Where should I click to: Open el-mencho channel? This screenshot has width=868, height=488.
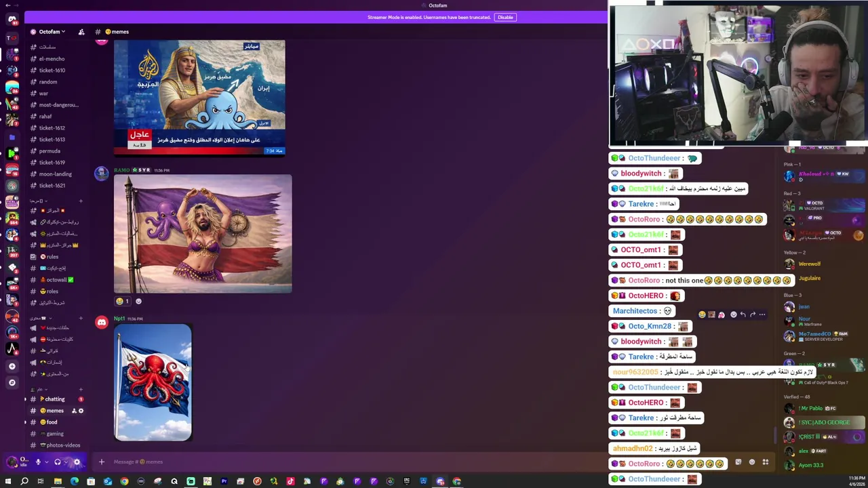pyautogui.click(x=57, y=59)
